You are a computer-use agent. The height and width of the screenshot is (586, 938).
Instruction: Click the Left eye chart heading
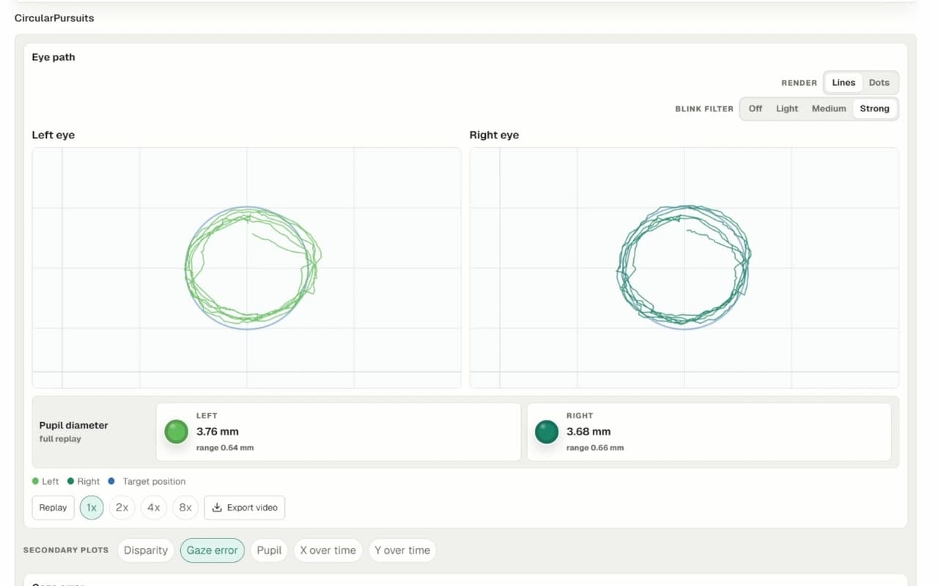53,135
